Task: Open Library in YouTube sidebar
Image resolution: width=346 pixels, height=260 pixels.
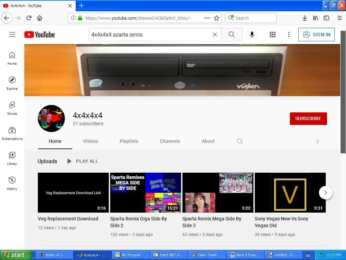Action: pyautogui.click(x=12, y=158)
